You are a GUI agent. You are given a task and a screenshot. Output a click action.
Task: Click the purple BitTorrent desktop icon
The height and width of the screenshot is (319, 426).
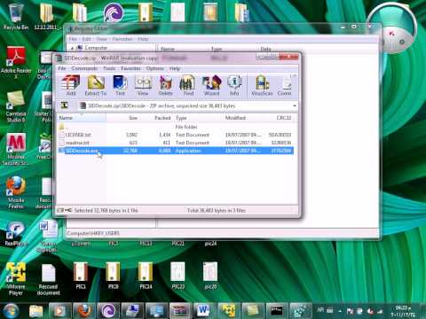[114, 12]
